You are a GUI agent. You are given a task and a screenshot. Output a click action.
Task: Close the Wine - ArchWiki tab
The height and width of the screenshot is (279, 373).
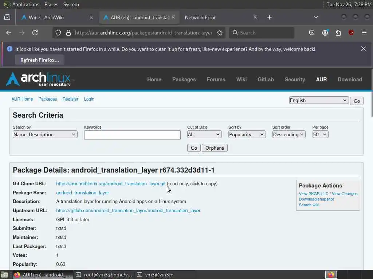(91, 17)
